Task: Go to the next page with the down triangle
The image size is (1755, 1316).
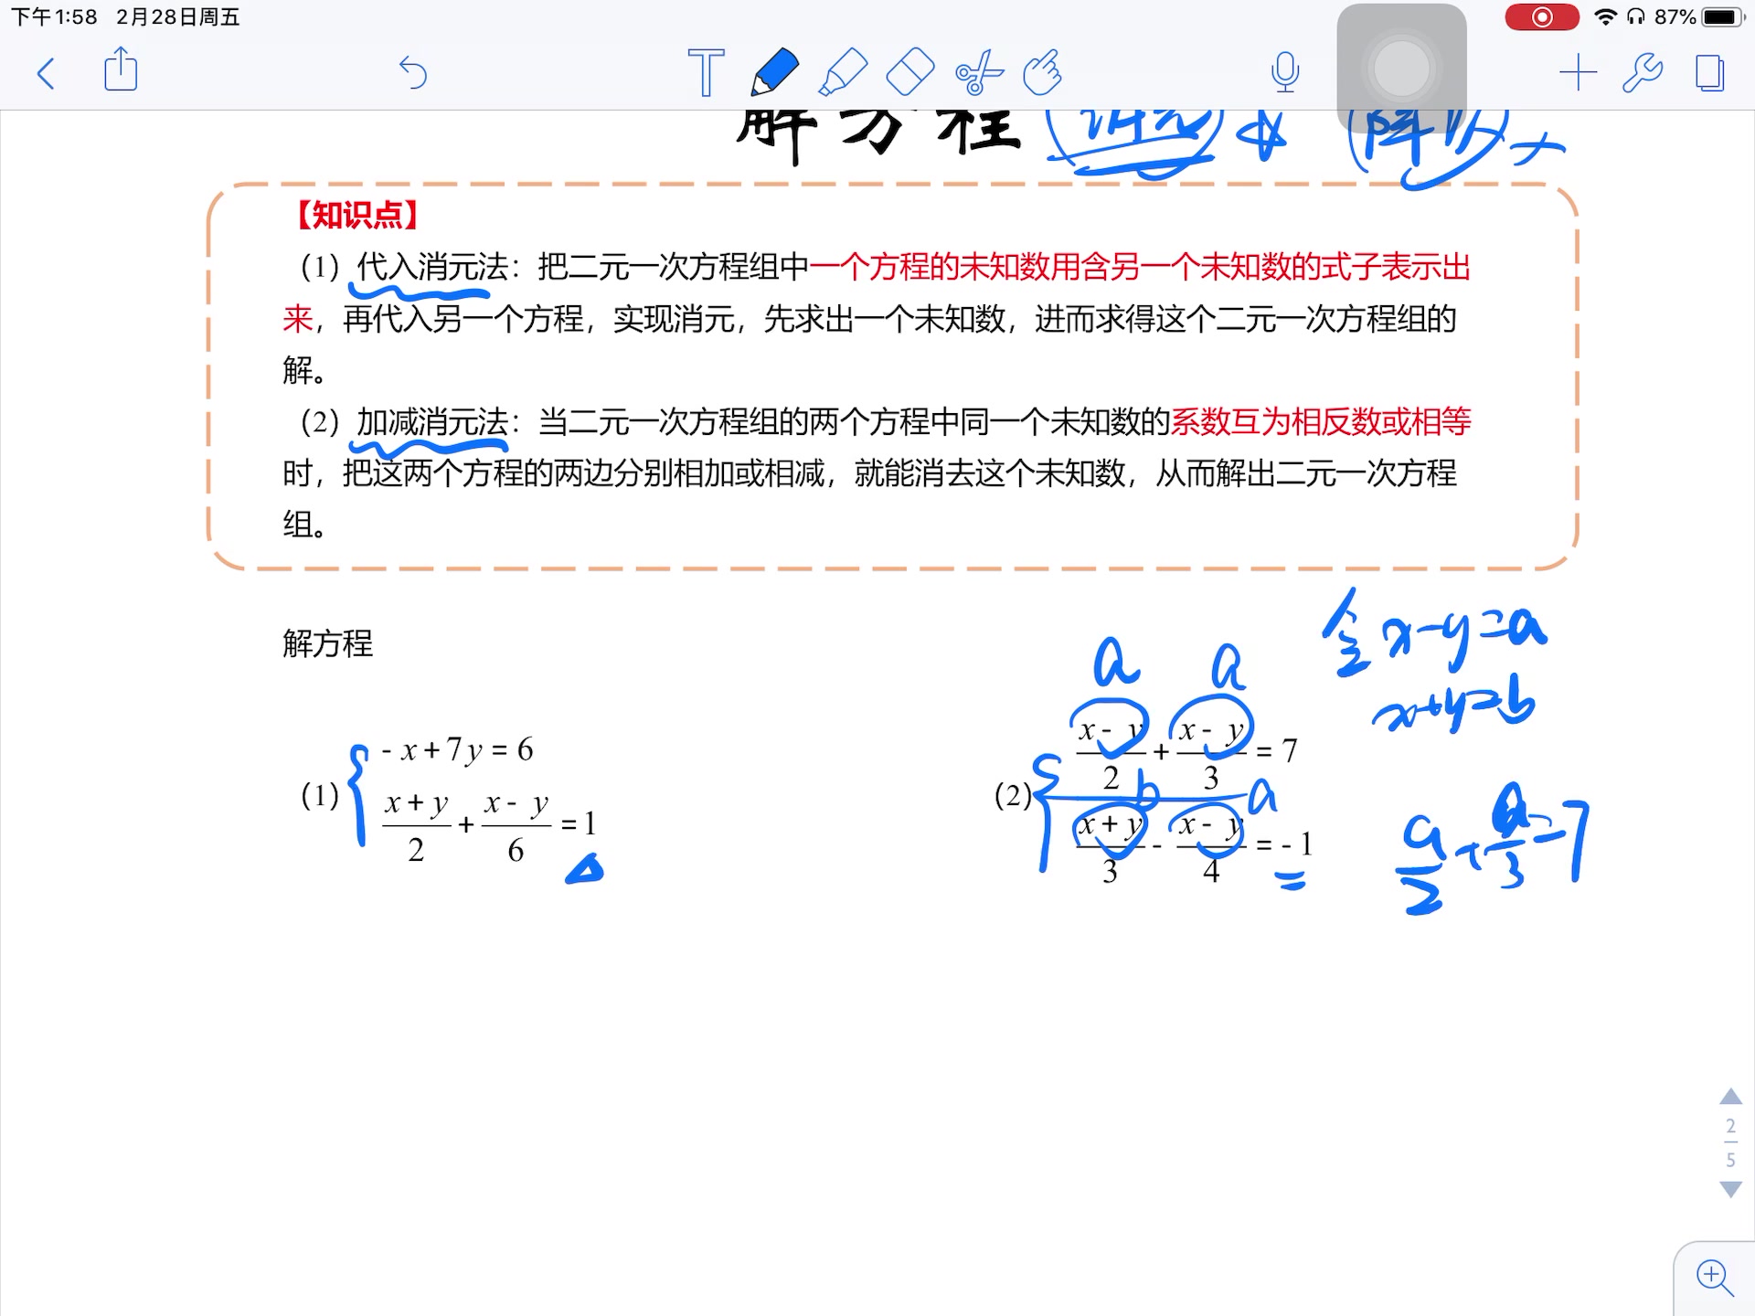Action: pyautogui.click(x=1730, y=1188)
